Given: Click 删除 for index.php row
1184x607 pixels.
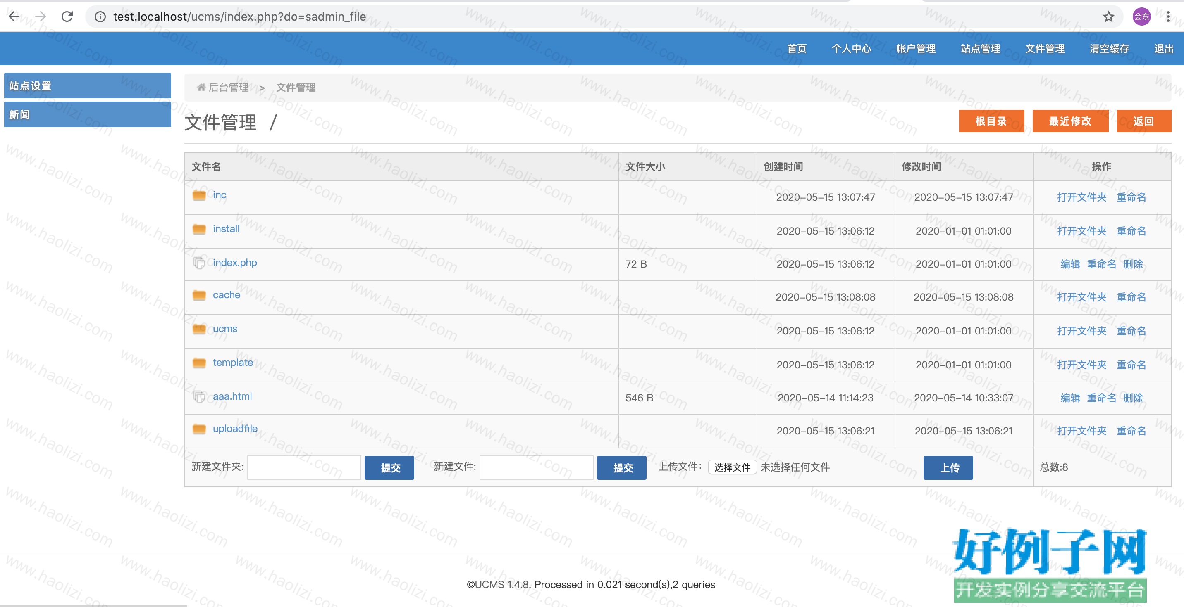Looking at the screenshot, I should point(1133,264).
